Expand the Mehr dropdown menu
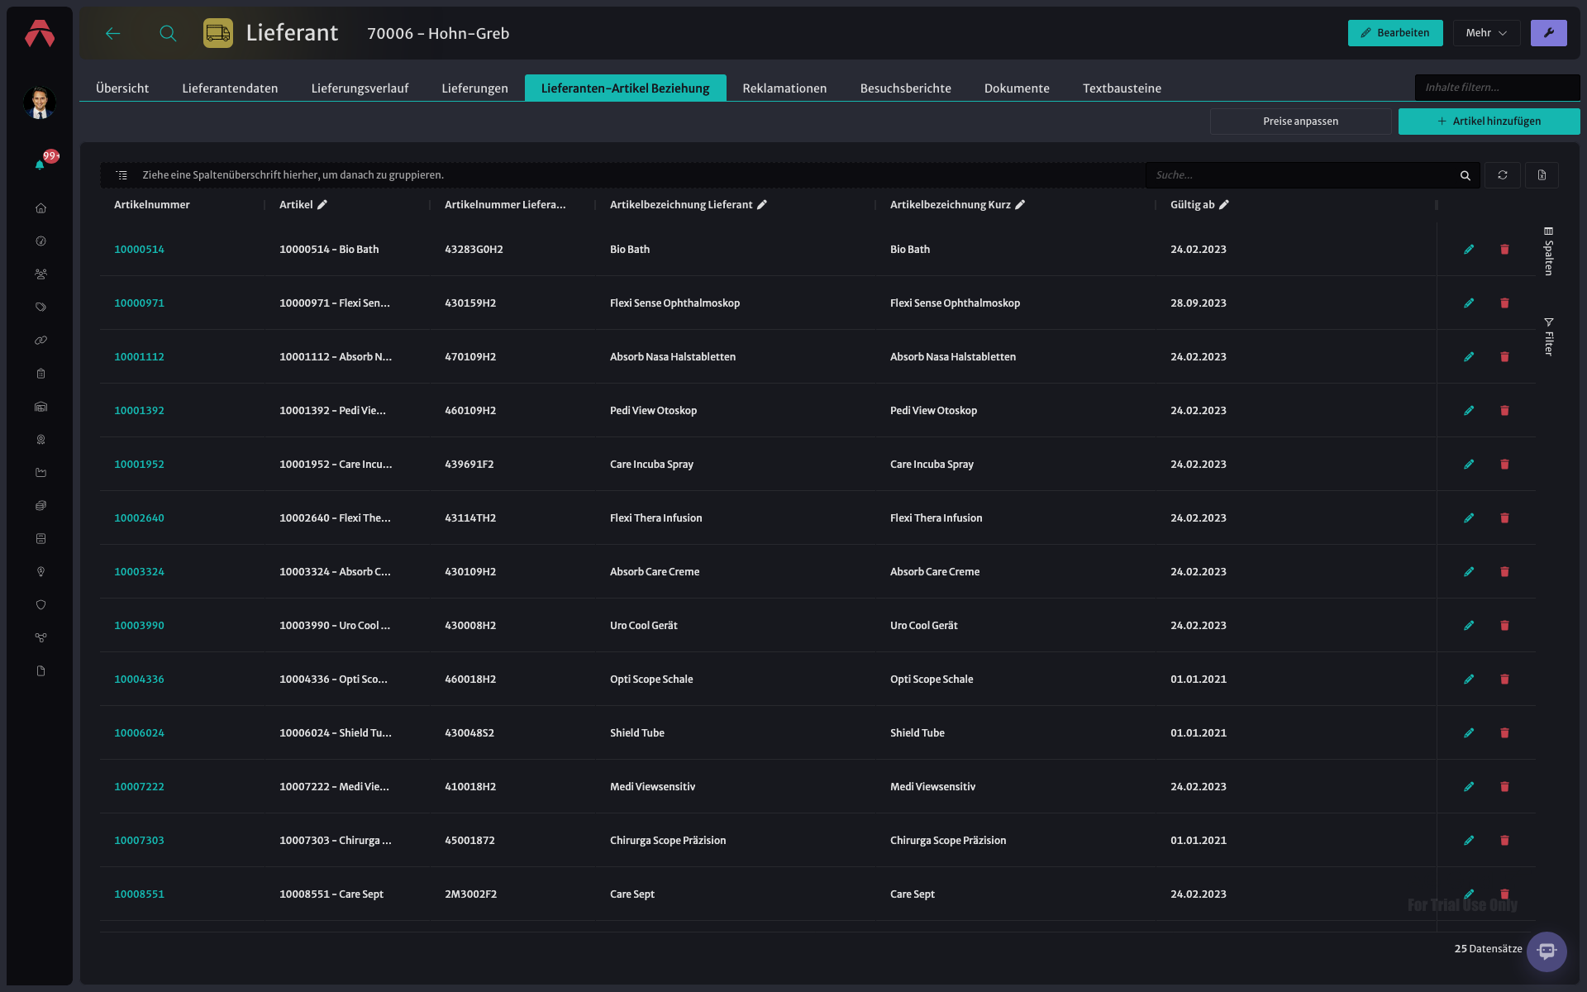Viewport: 1587px width, 992px height. tap(1486, 33)
